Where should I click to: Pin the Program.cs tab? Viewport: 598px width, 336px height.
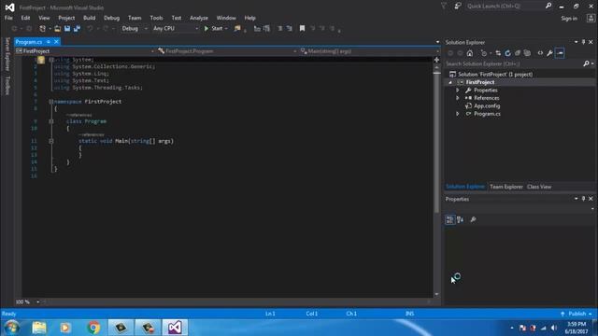(x=49, y=42)
